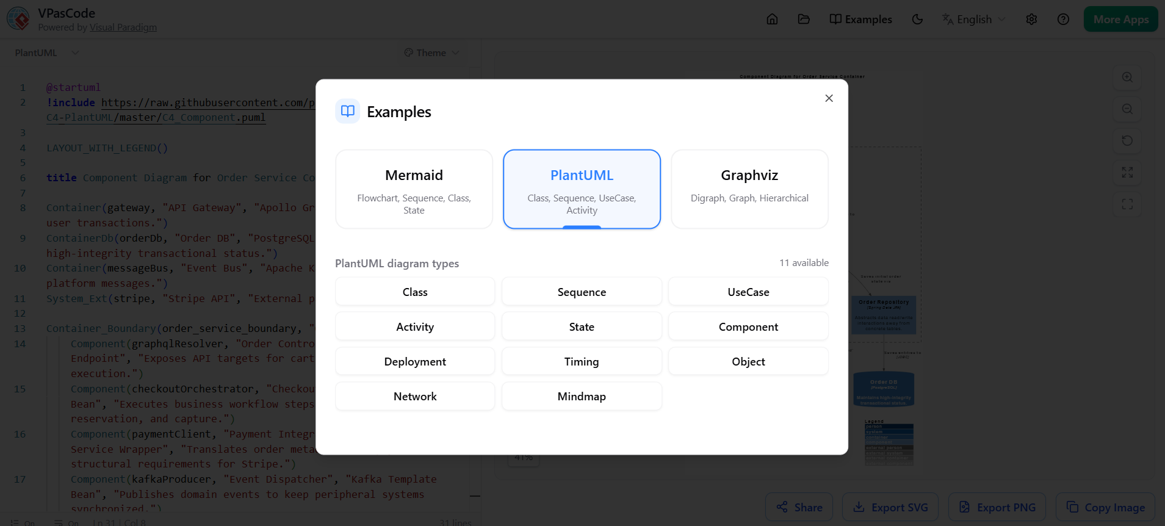Screen dimensions: 1165x526
Task: Click the Order DB node in diagram
Action: click(x=884, y=389)
